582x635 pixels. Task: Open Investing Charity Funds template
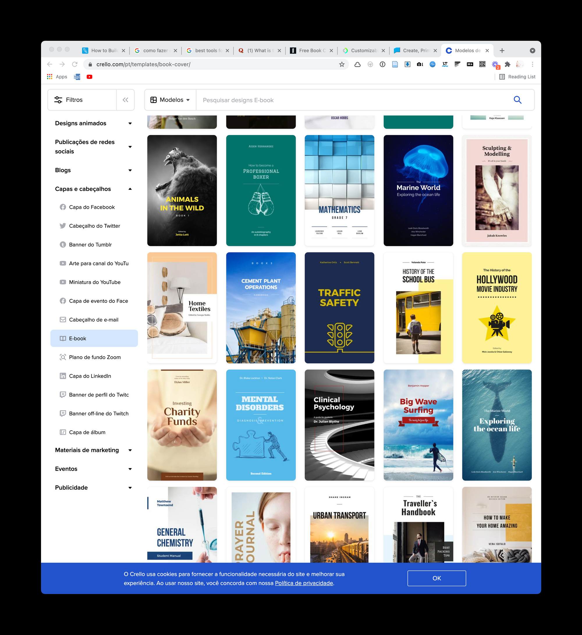tap(182, 425)
